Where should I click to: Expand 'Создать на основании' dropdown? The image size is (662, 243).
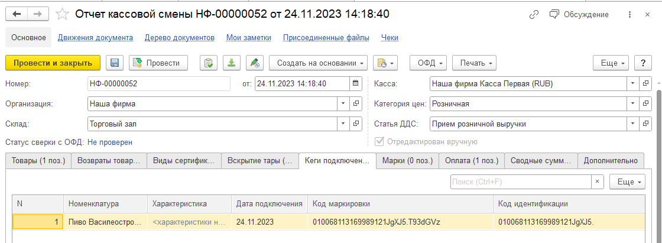point(318,63)
